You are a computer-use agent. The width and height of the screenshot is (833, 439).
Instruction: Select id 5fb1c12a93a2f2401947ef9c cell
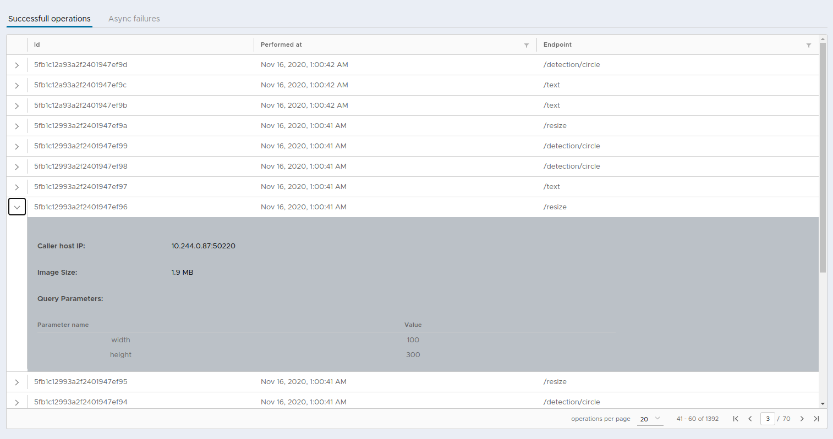[x=80, y=85]
